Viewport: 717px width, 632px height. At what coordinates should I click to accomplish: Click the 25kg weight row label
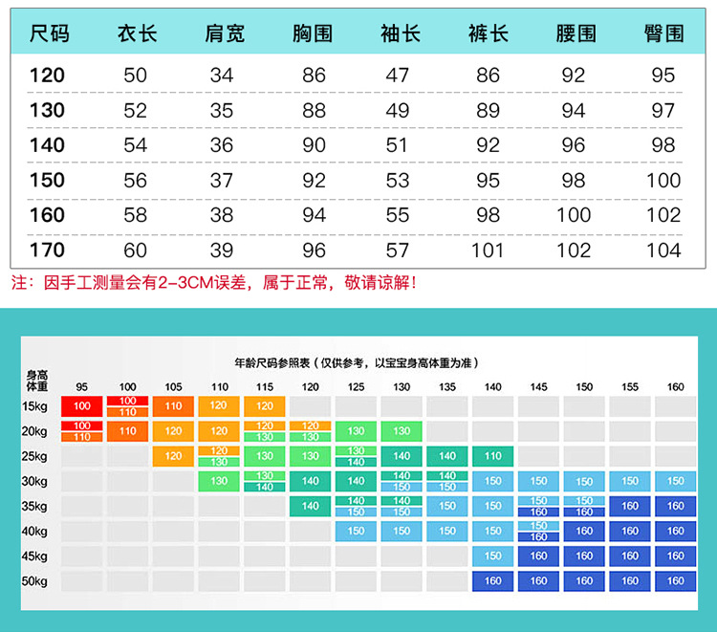pyautogui.click(x=34, y=456)
